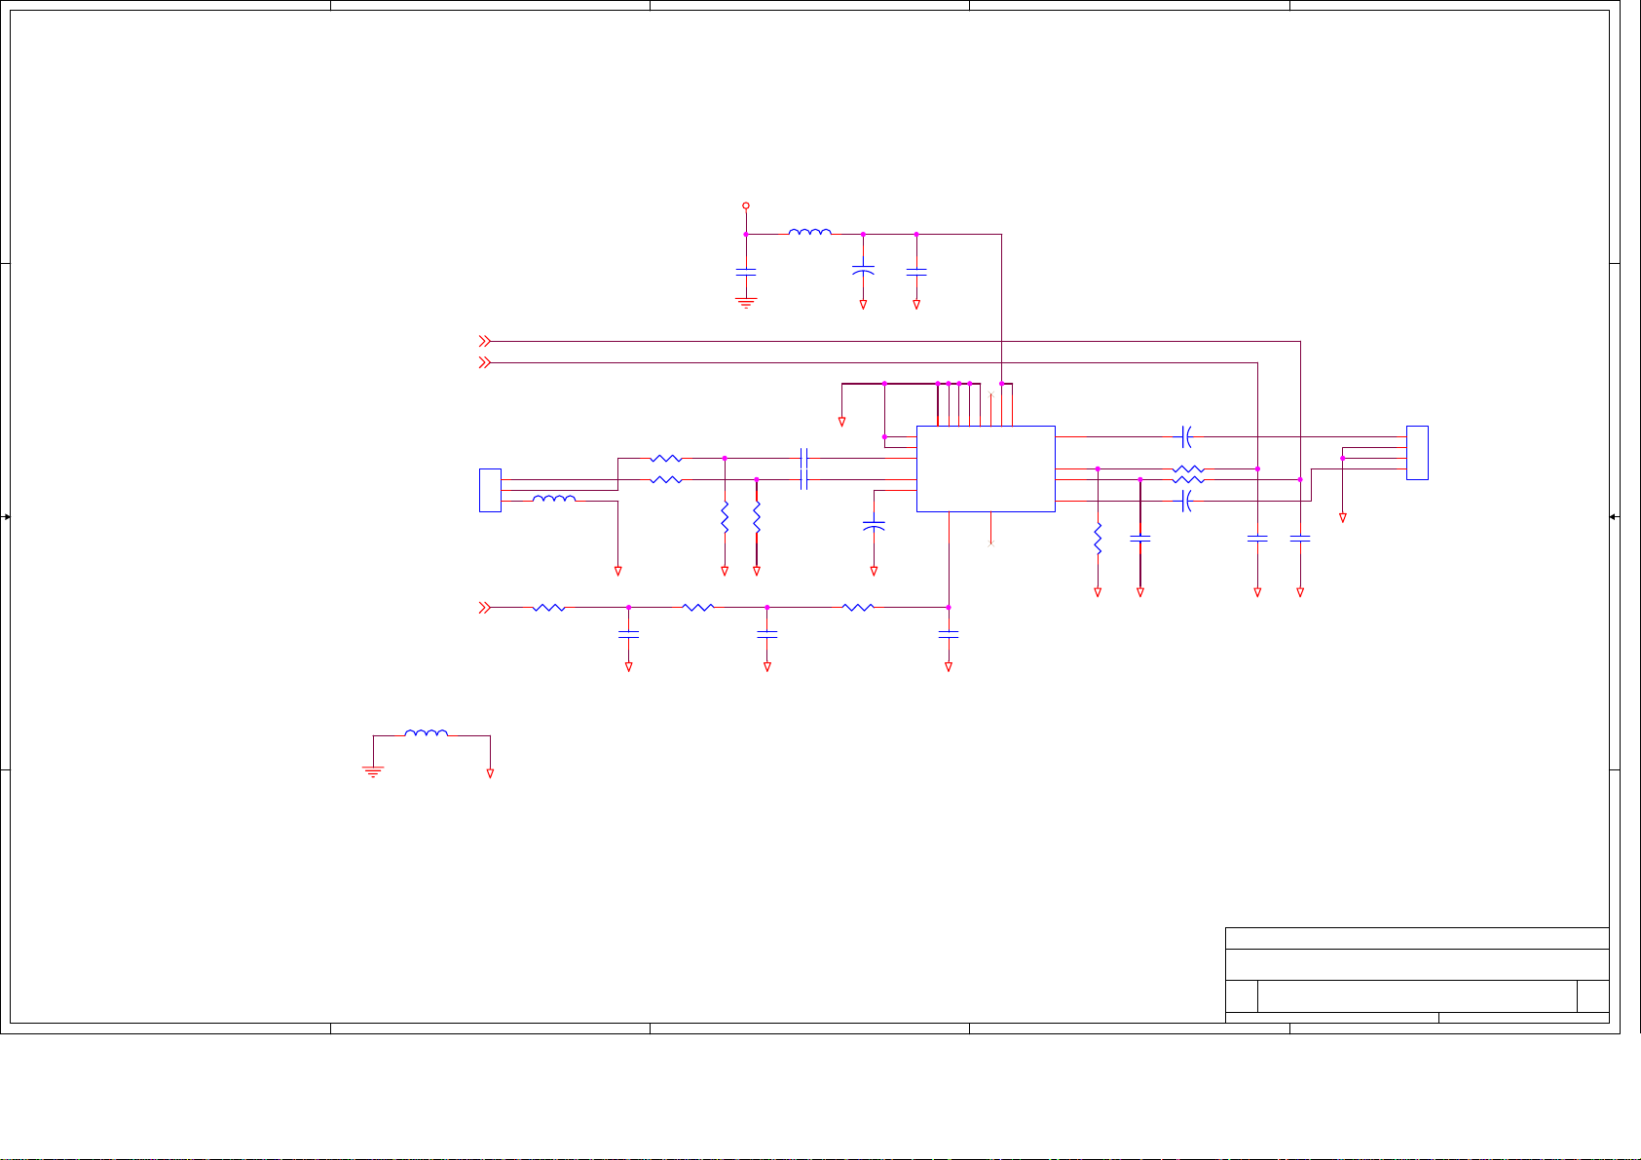Select the connector box at the left of the input network
Screen dimensions: 1641x1160
[490, 490]
